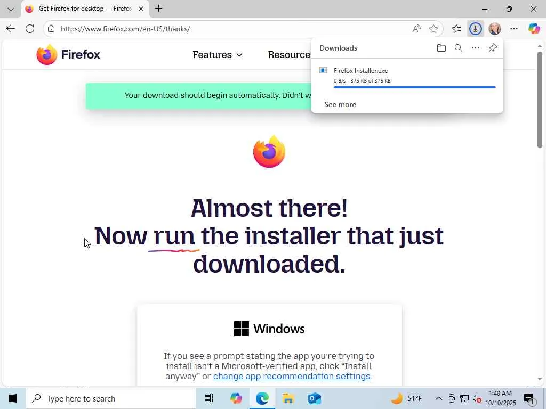Launch Copilot from the Edge toolbar
Image resolution: width=546 pixels, height=409 pixels.
pyautogui.click(x=534, y=29)
